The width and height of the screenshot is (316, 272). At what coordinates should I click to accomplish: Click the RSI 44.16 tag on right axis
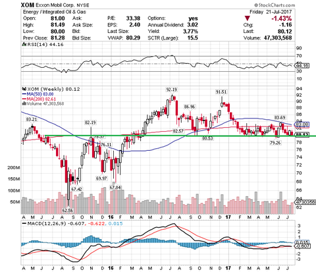click(x=302, y=65)
